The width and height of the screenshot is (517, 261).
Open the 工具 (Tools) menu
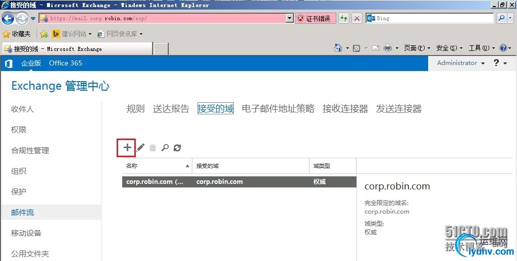coord(482,48)
